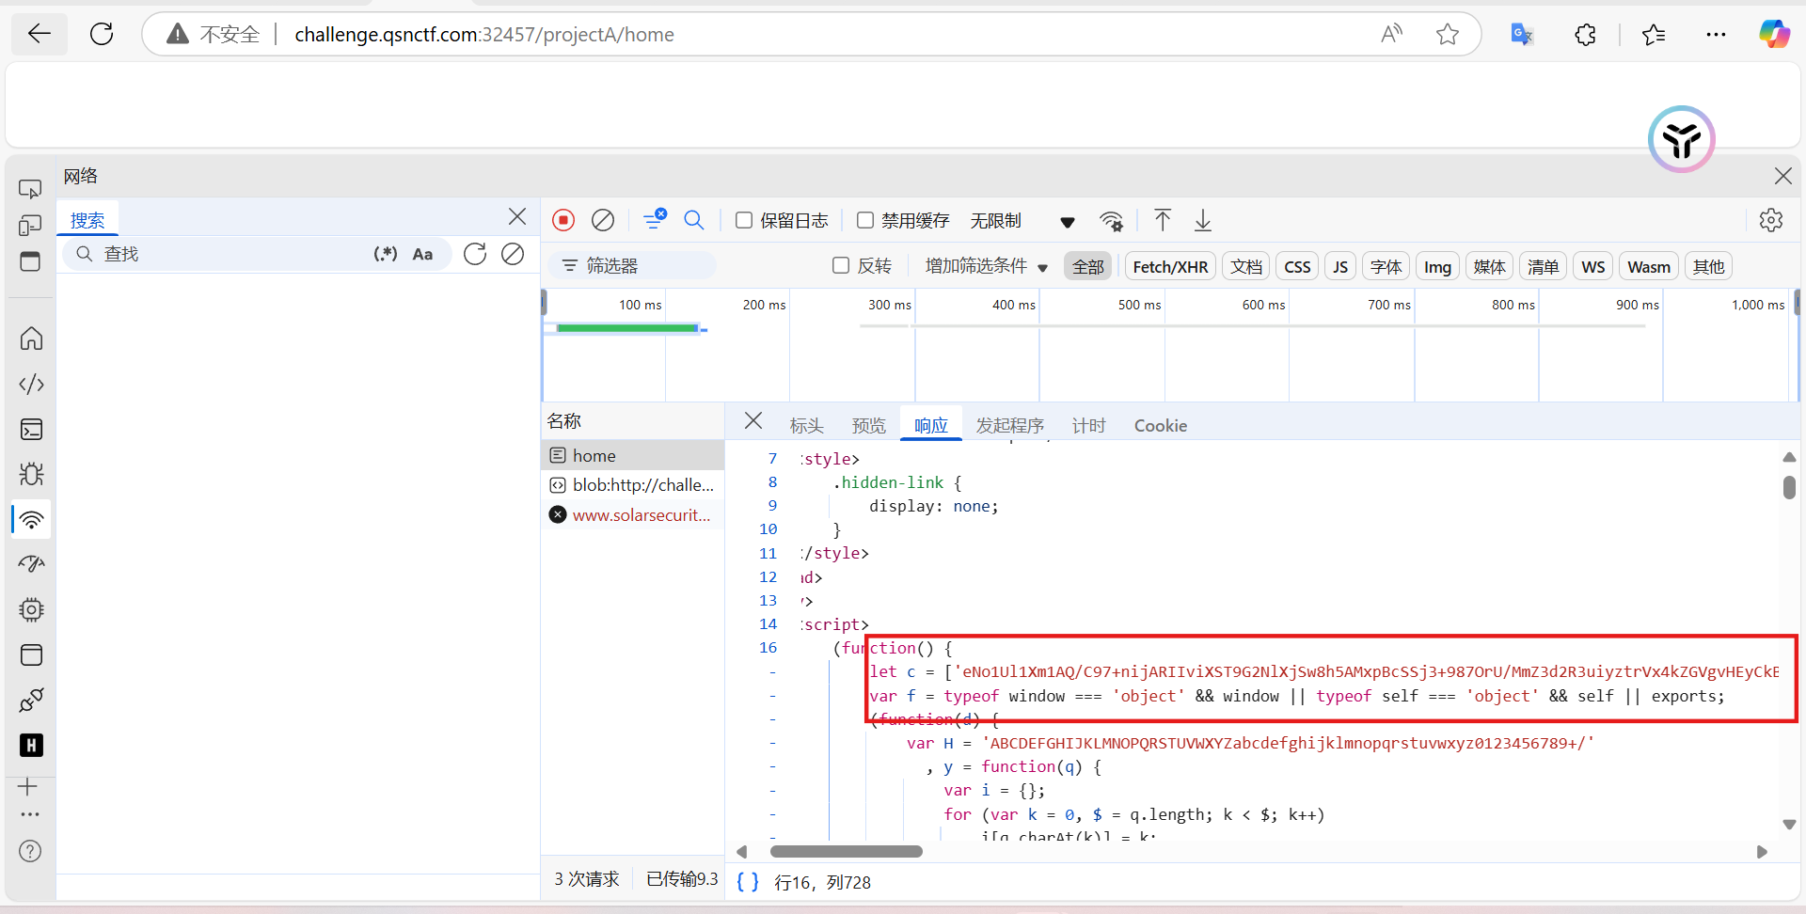1806x914 pixels.
Task: Expand 增加筛选条件 dropdown
Action: click(x=987, y=266)
